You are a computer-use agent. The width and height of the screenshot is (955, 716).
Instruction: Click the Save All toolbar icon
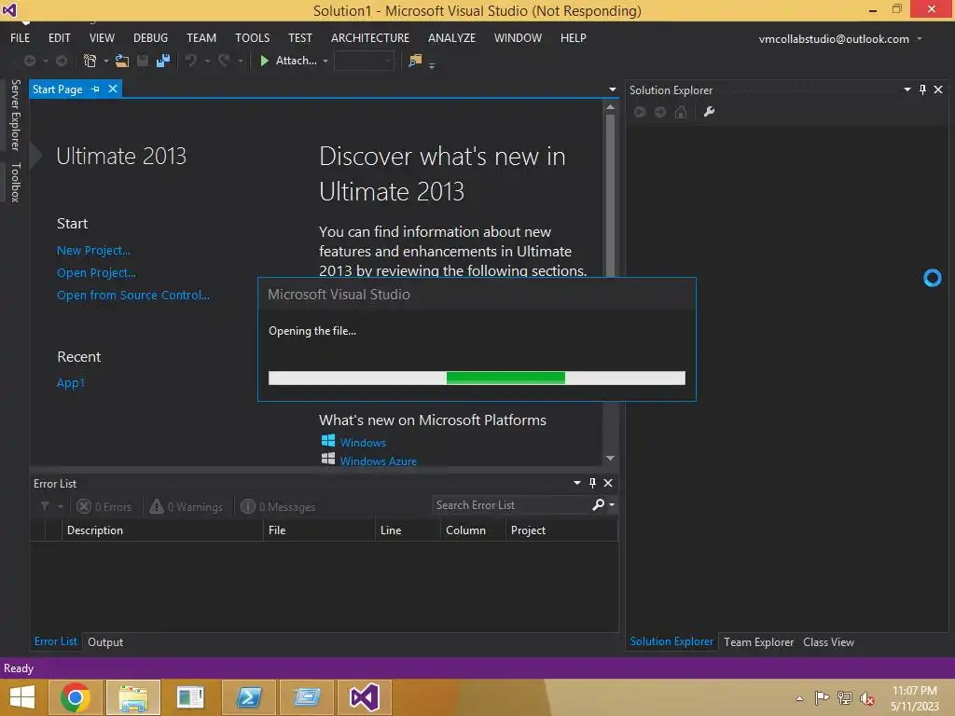(x=163, y=61)
